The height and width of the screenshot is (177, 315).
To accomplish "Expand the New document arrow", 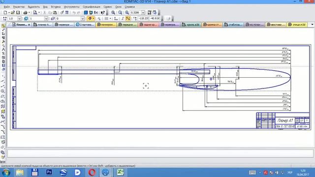I will 9,12.
